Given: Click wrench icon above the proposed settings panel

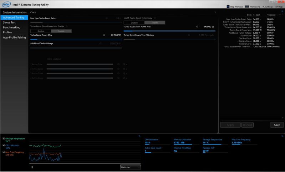Looking at the screenshot, I should click(x=282, y=11).
